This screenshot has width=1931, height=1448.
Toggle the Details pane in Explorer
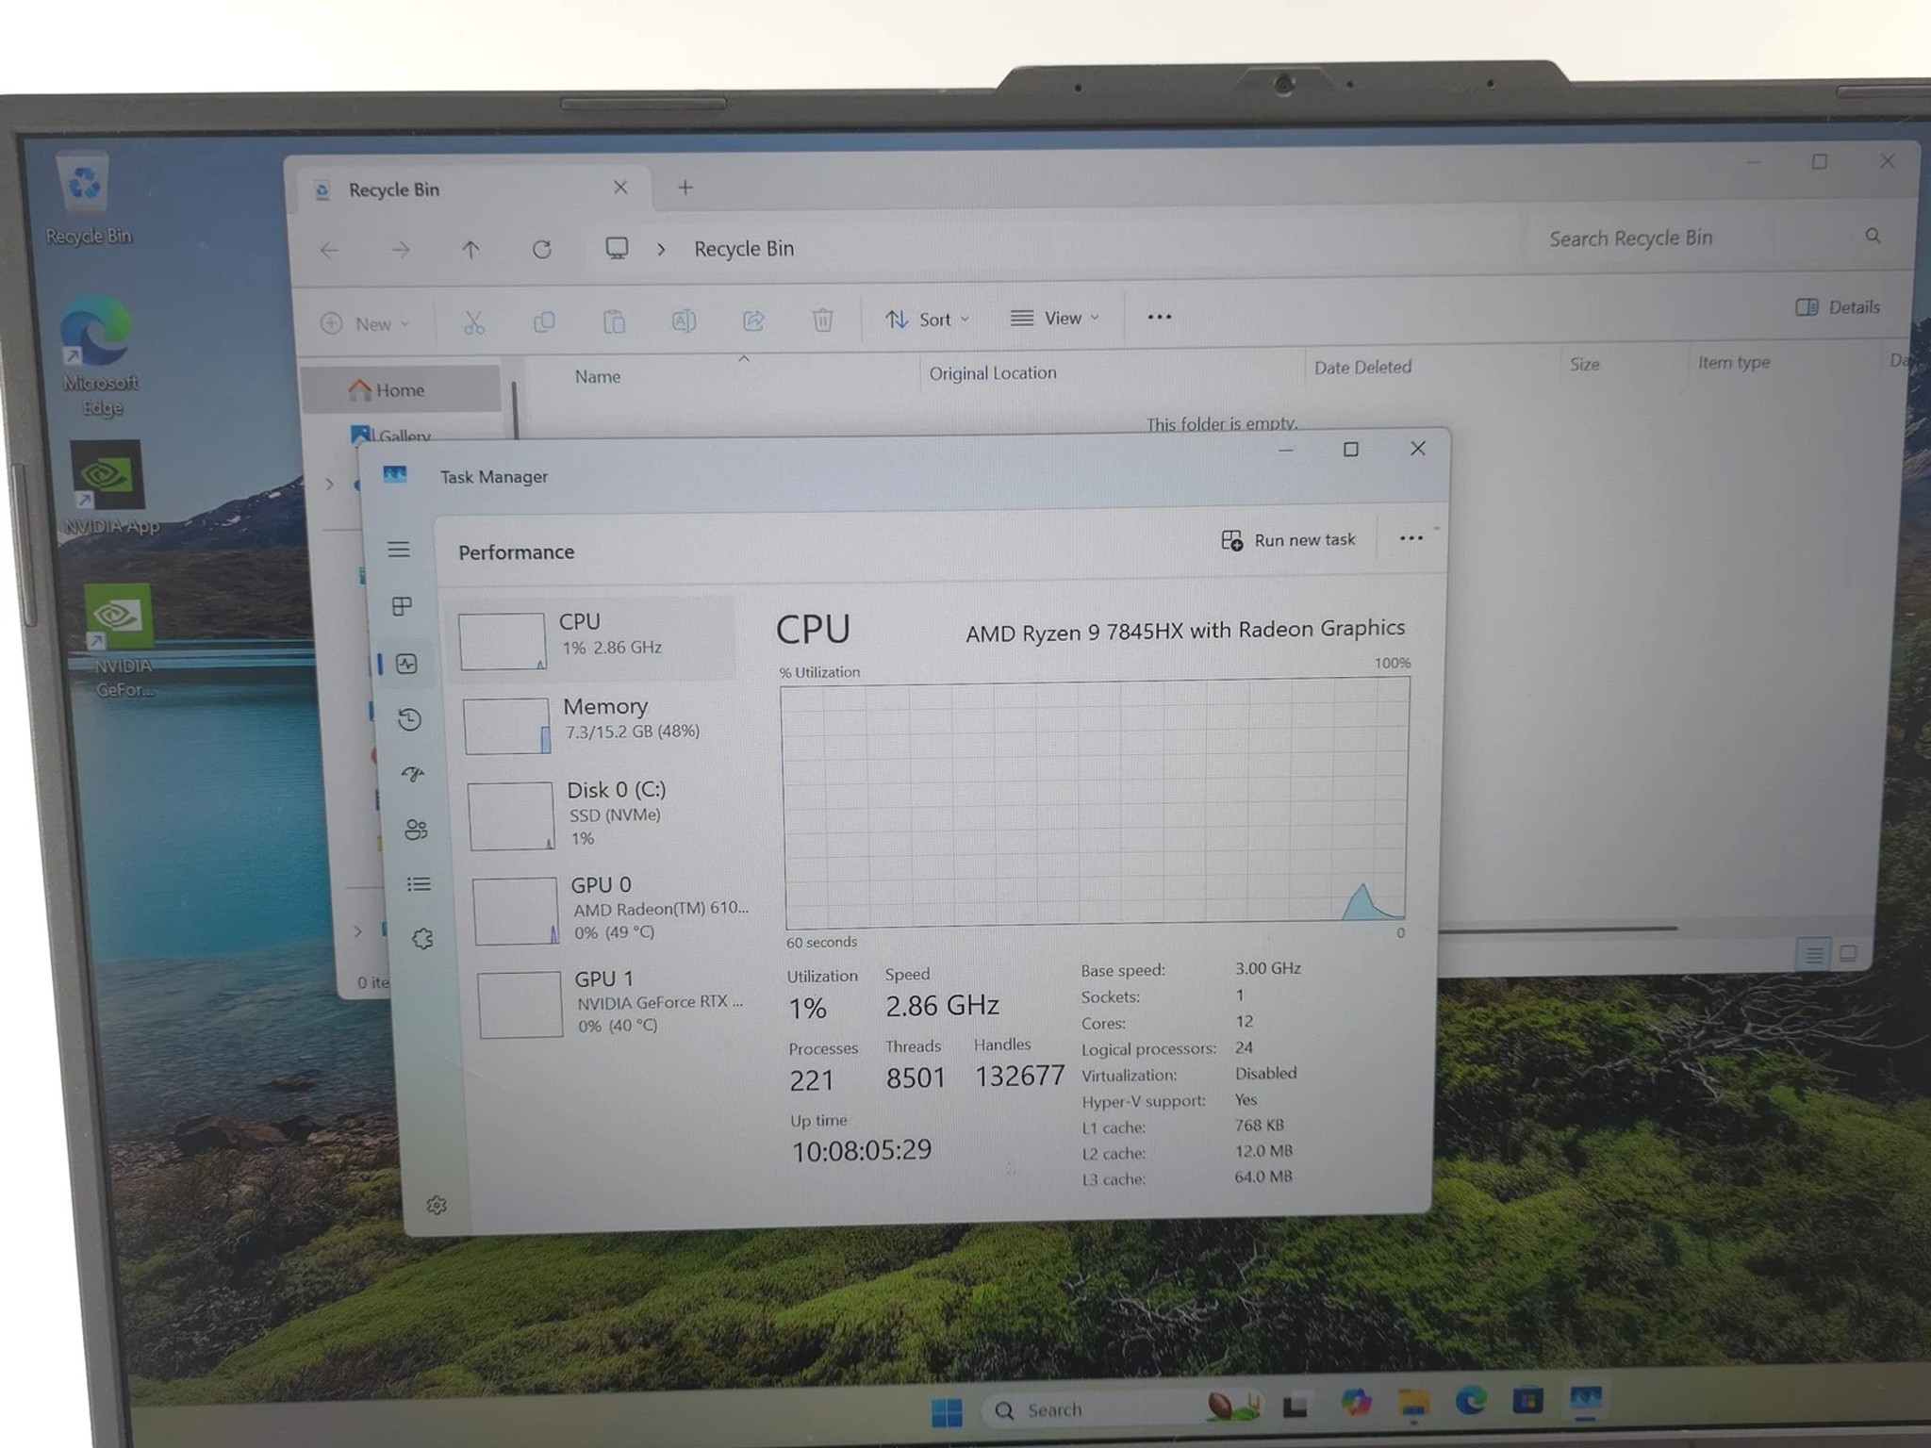click(x=1838, y=307)
